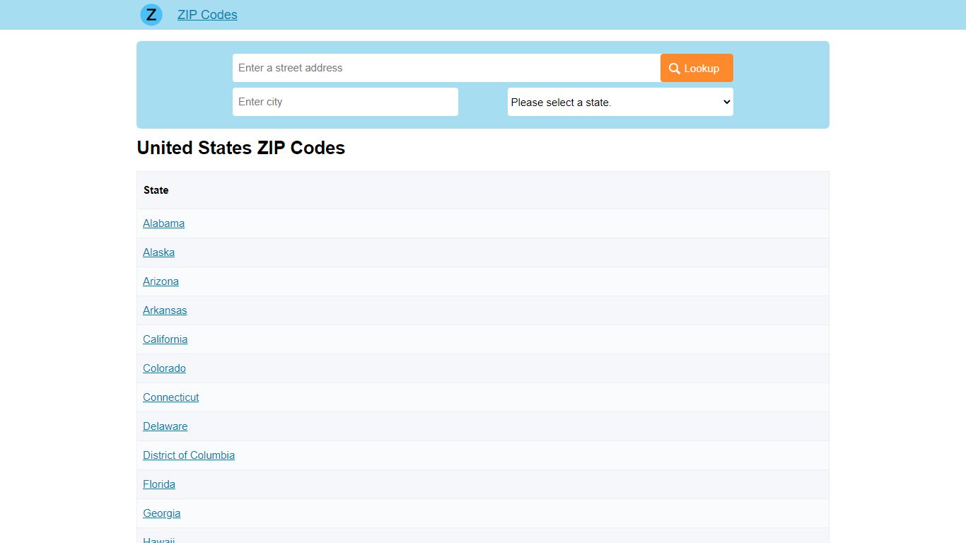Open the Alabama ZIP codes link
966x543 pixels.
point(163,223)
